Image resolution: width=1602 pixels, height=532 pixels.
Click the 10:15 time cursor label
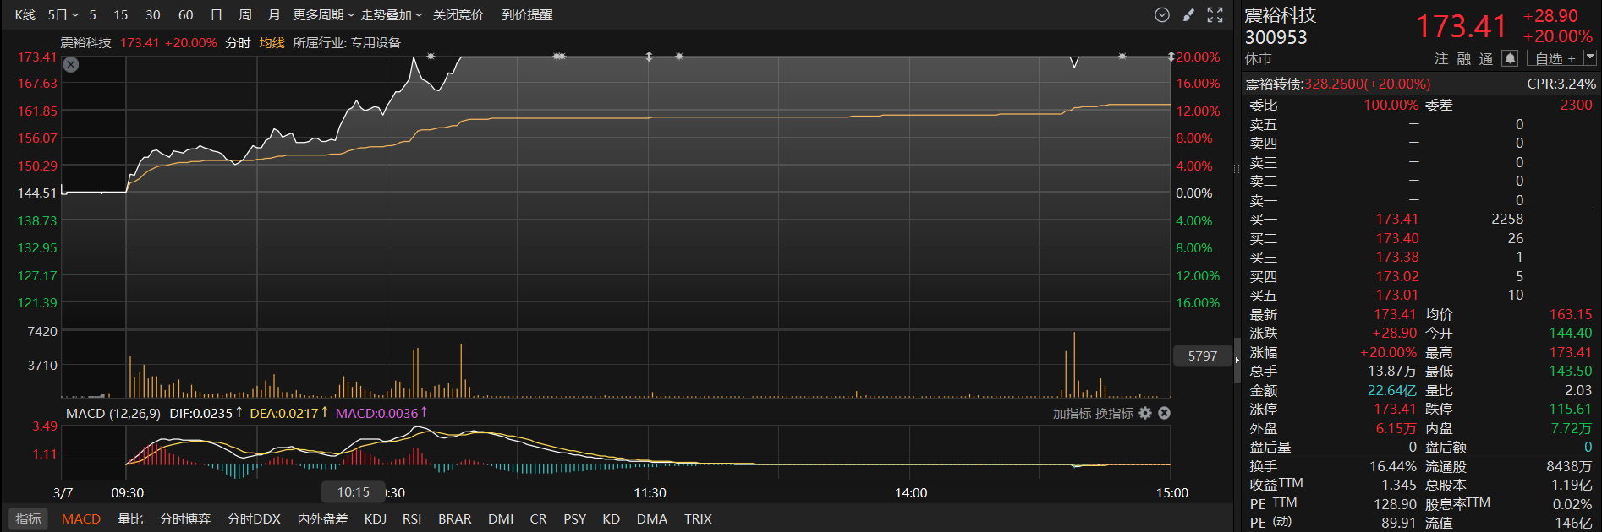click(x=354, y=491)
